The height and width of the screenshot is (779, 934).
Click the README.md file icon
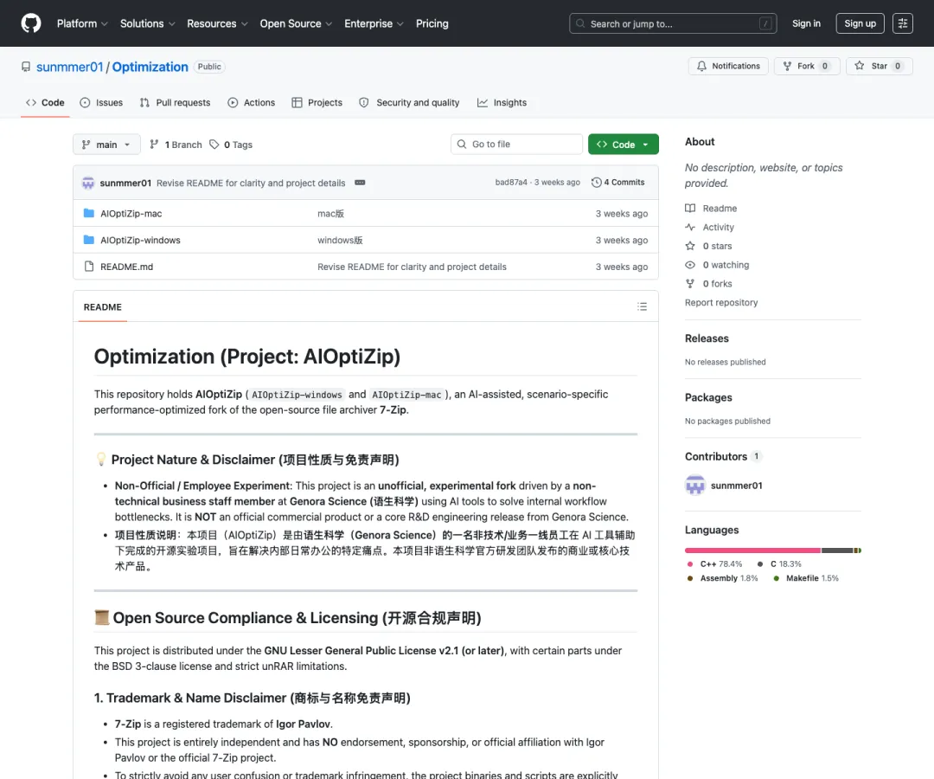point(89,267)
